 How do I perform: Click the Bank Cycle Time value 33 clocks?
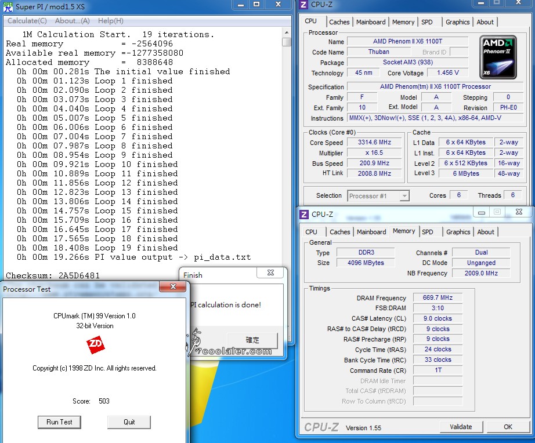[x=438, y=360]
